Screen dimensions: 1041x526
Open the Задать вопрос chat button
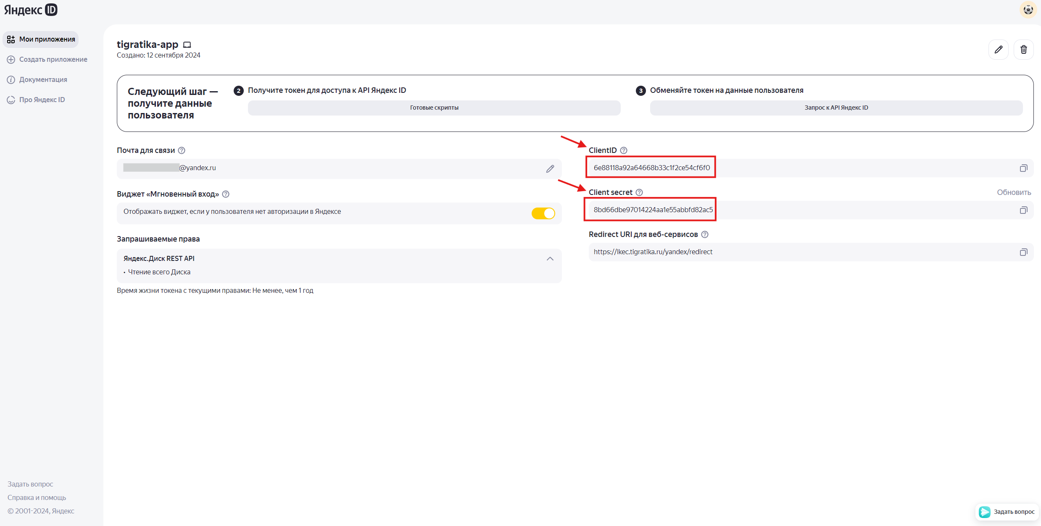point(1007,512)
